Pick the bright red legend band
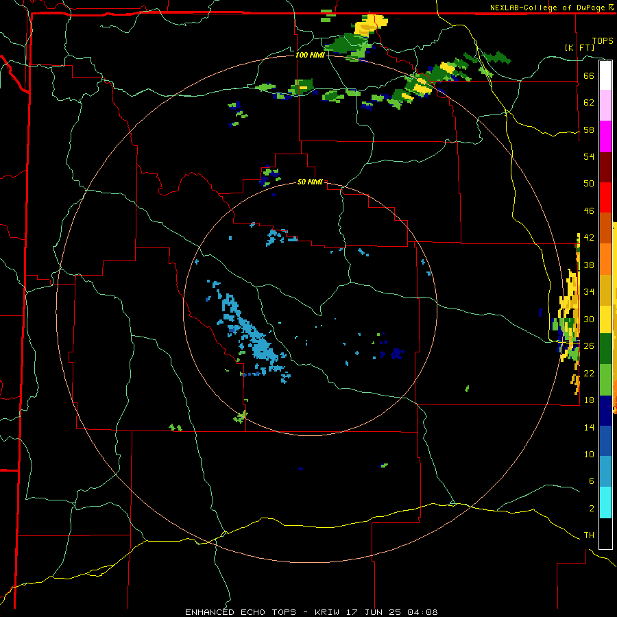Image resolution: width=617 pixels, height=617 pixels. [x=605, y=197]
